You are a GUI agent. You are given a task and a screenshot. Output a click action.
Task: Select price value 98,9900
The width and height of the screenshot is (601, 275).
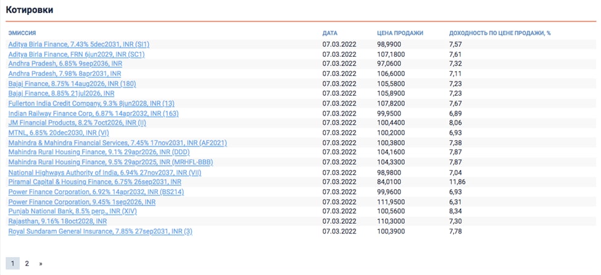389,44
